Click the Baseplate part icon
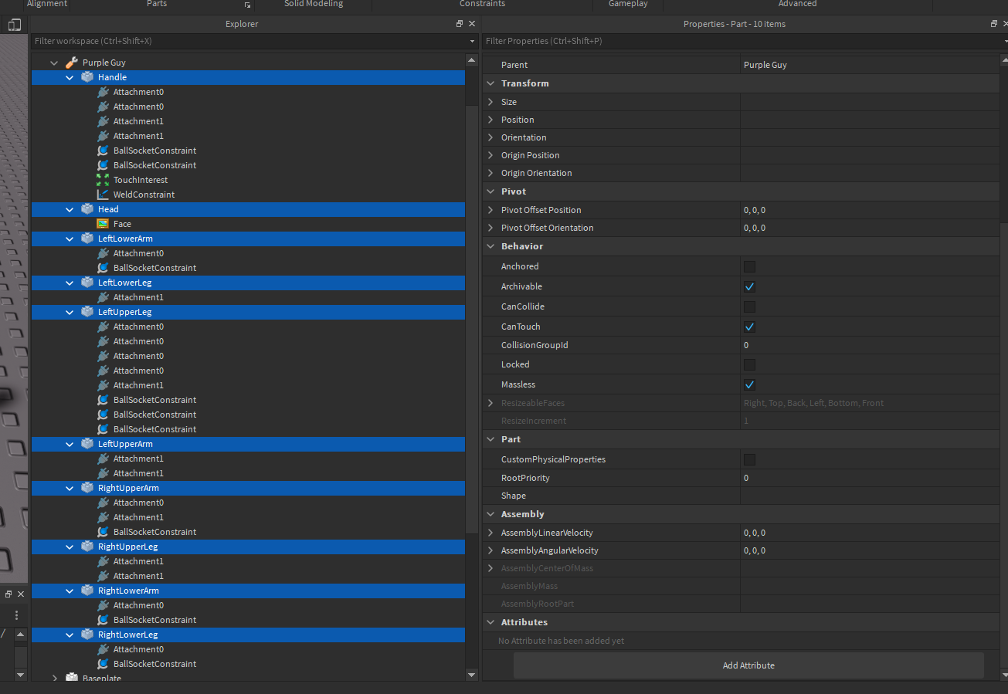The width and height of the screenshot is (1008, 694). (x=72, y=678)
